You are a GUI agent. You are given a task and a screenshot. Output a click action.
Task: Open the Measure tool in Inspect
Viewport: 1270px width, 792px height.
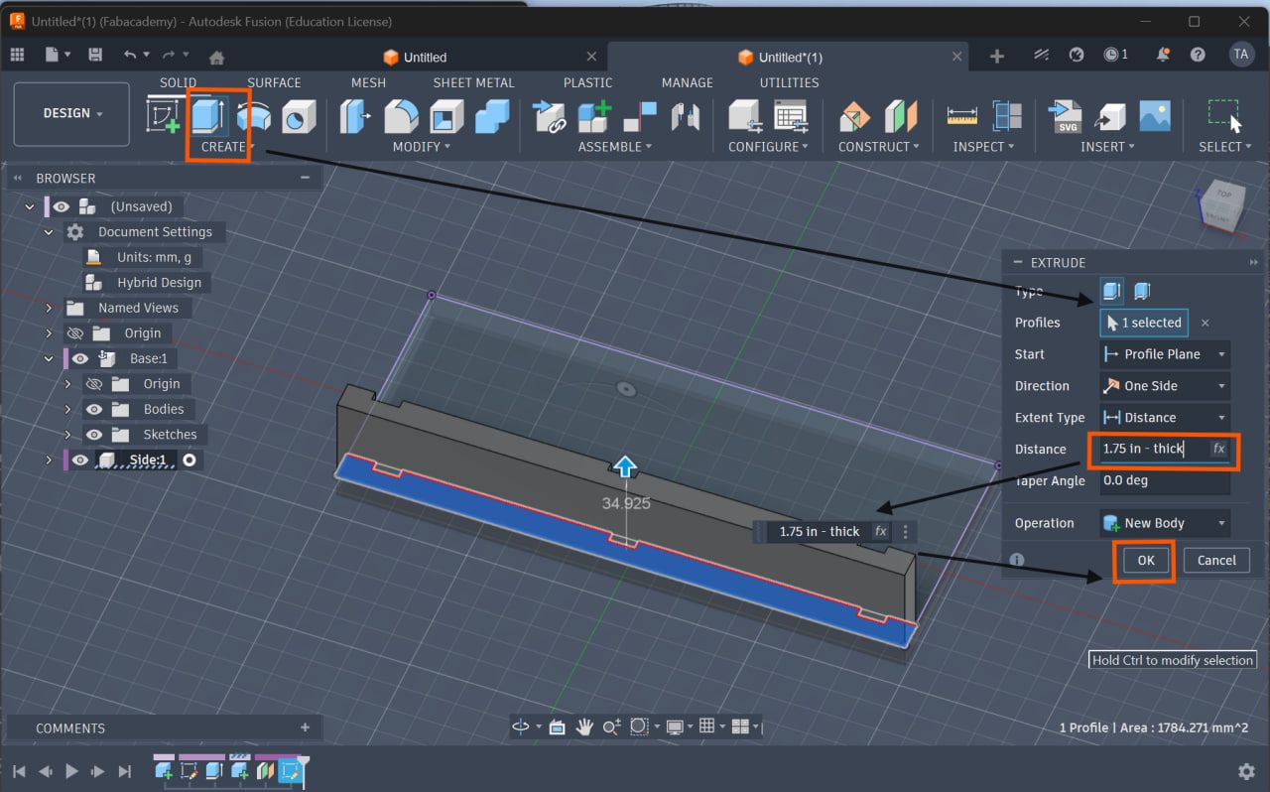(x=961, y=116)
